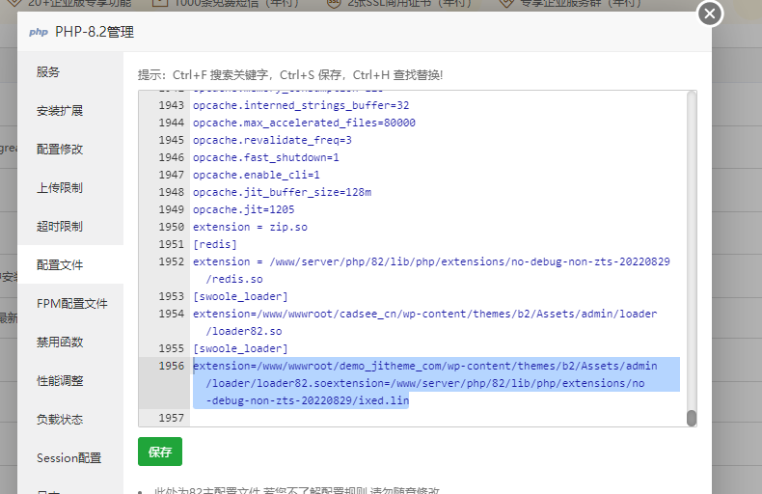Open FPM配置文件 section

72,303
